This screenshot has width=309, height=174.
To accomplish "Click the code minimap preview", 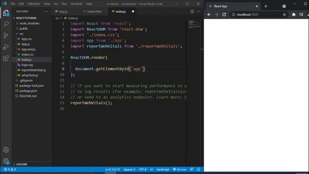I will point(194,24).
